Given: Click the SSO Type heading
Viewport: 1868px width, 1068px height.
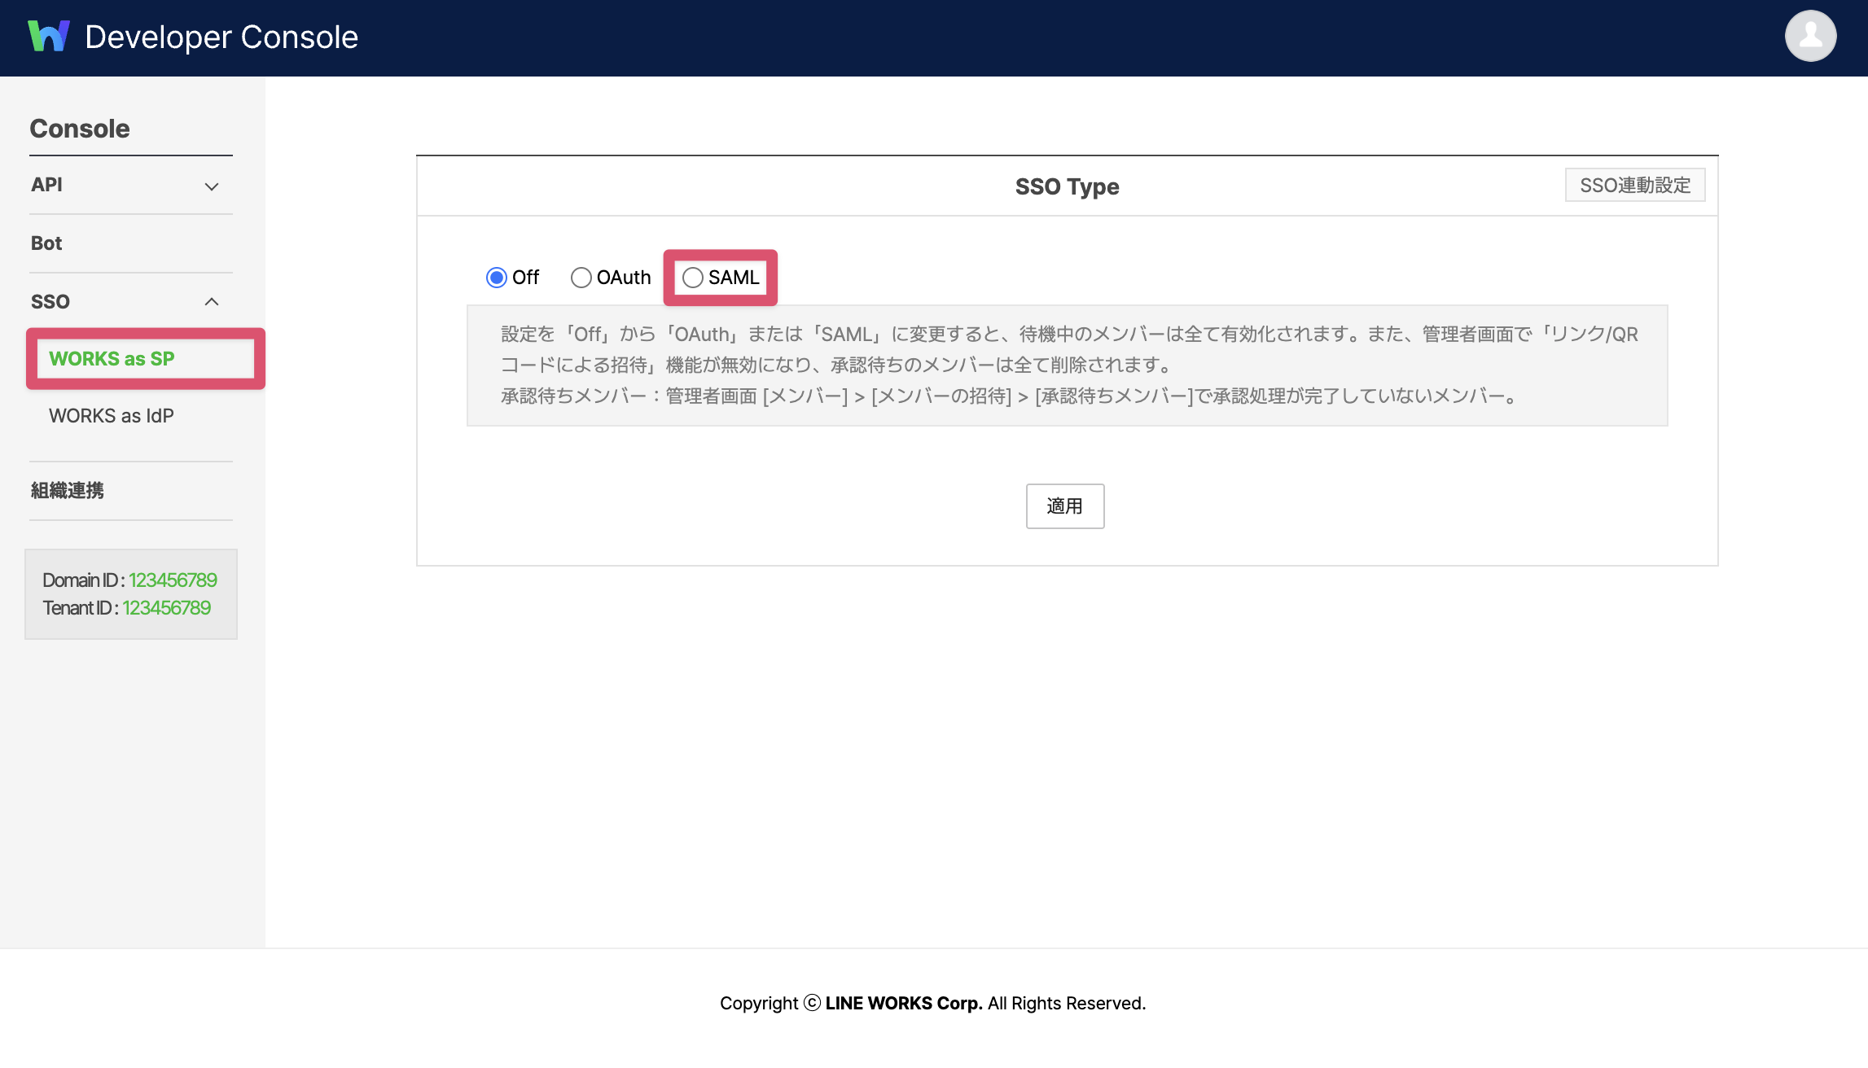Looking at the screenshot, I should 1067,186.
